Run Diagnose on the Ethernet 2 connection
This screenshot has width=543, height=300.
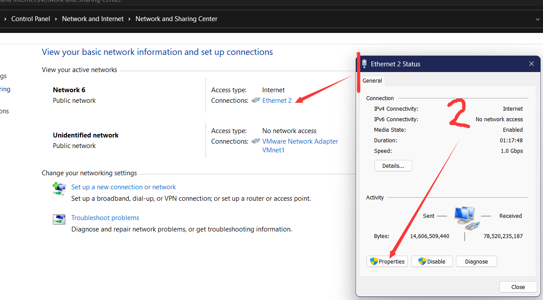pyautogui.click(x=476, y=261)
